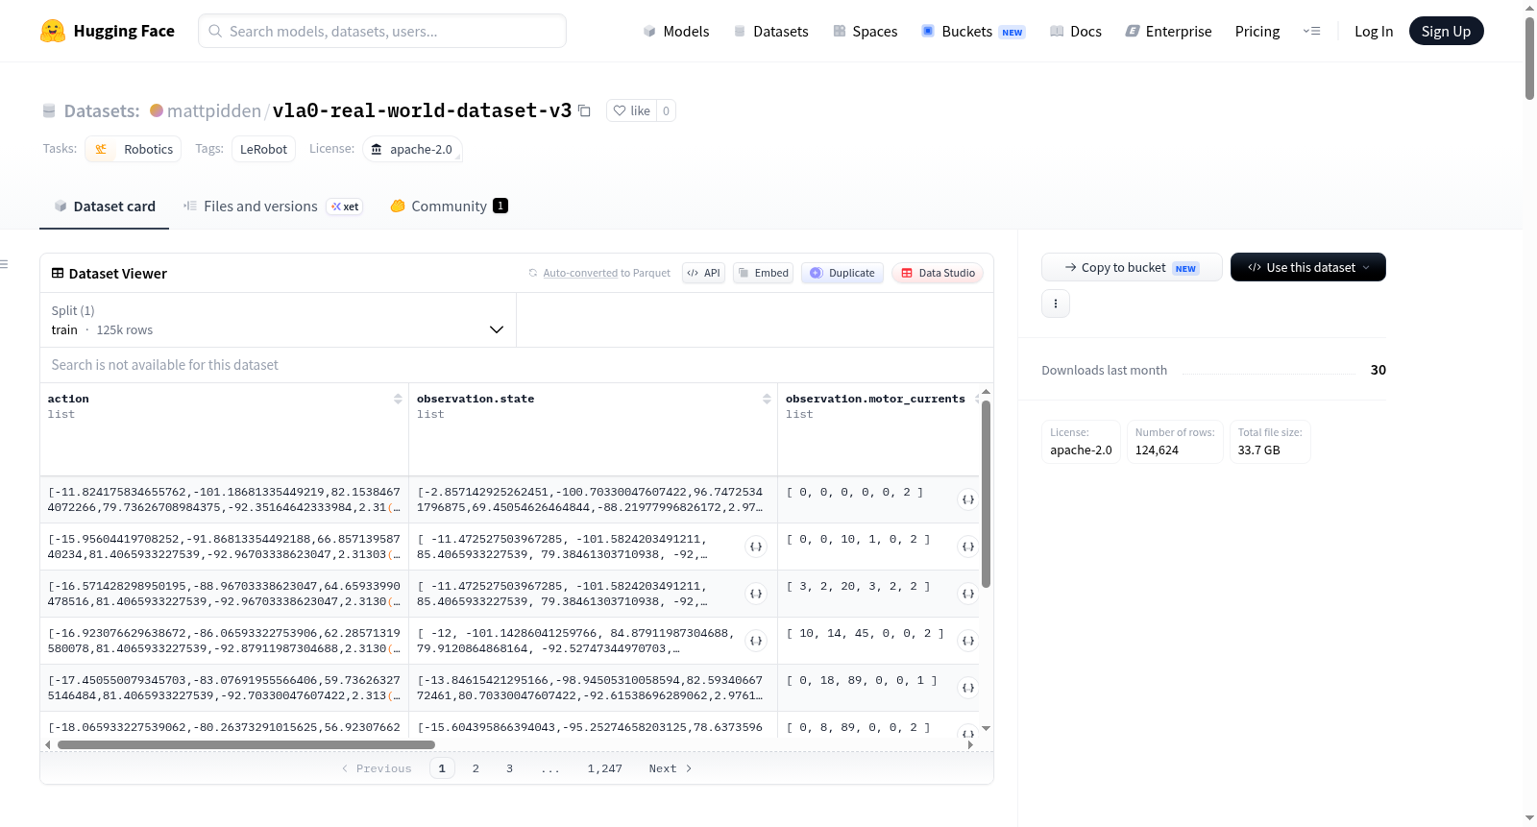The width and height of the screenshot is (1537, 827).
Task: Expand JSON for the [10, 14, 45, 0, 0, 2] cell
Action: 968,641
